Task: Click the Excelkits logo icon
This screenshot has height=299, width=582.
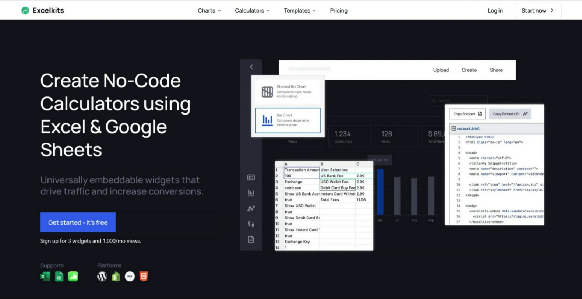Action: click(25, 10)
